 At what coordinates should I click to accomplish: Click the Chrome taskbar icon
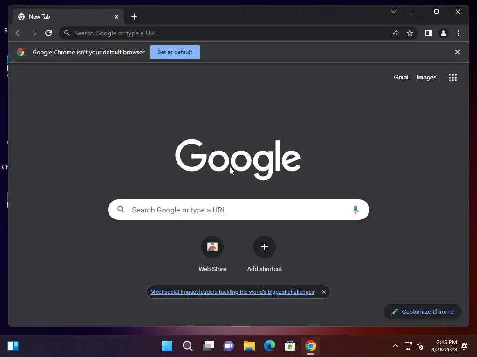tap(311, 346)
